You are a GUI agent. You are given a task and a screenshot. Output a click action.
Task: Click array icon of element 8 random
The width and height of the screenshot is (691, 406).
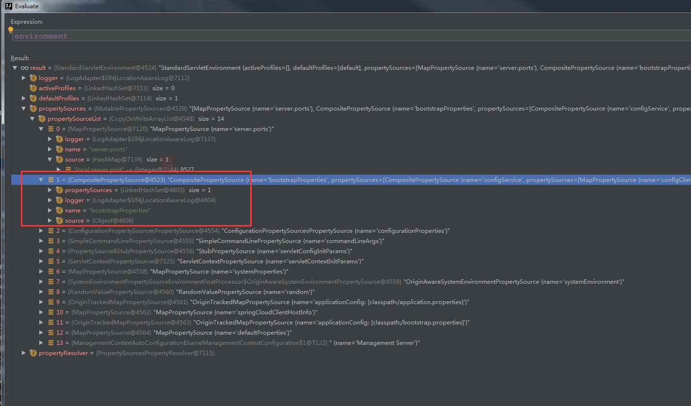coord(51,292)
